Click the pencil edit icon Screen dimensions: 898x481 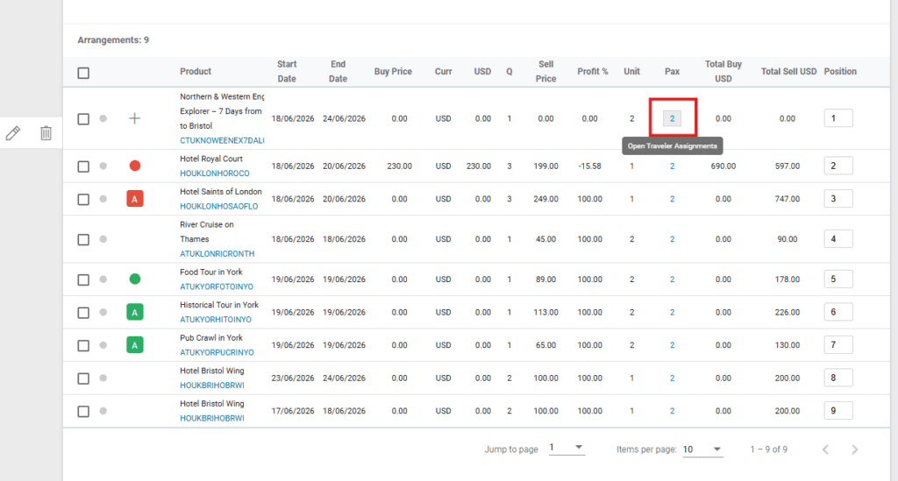[x=12, y=133]
